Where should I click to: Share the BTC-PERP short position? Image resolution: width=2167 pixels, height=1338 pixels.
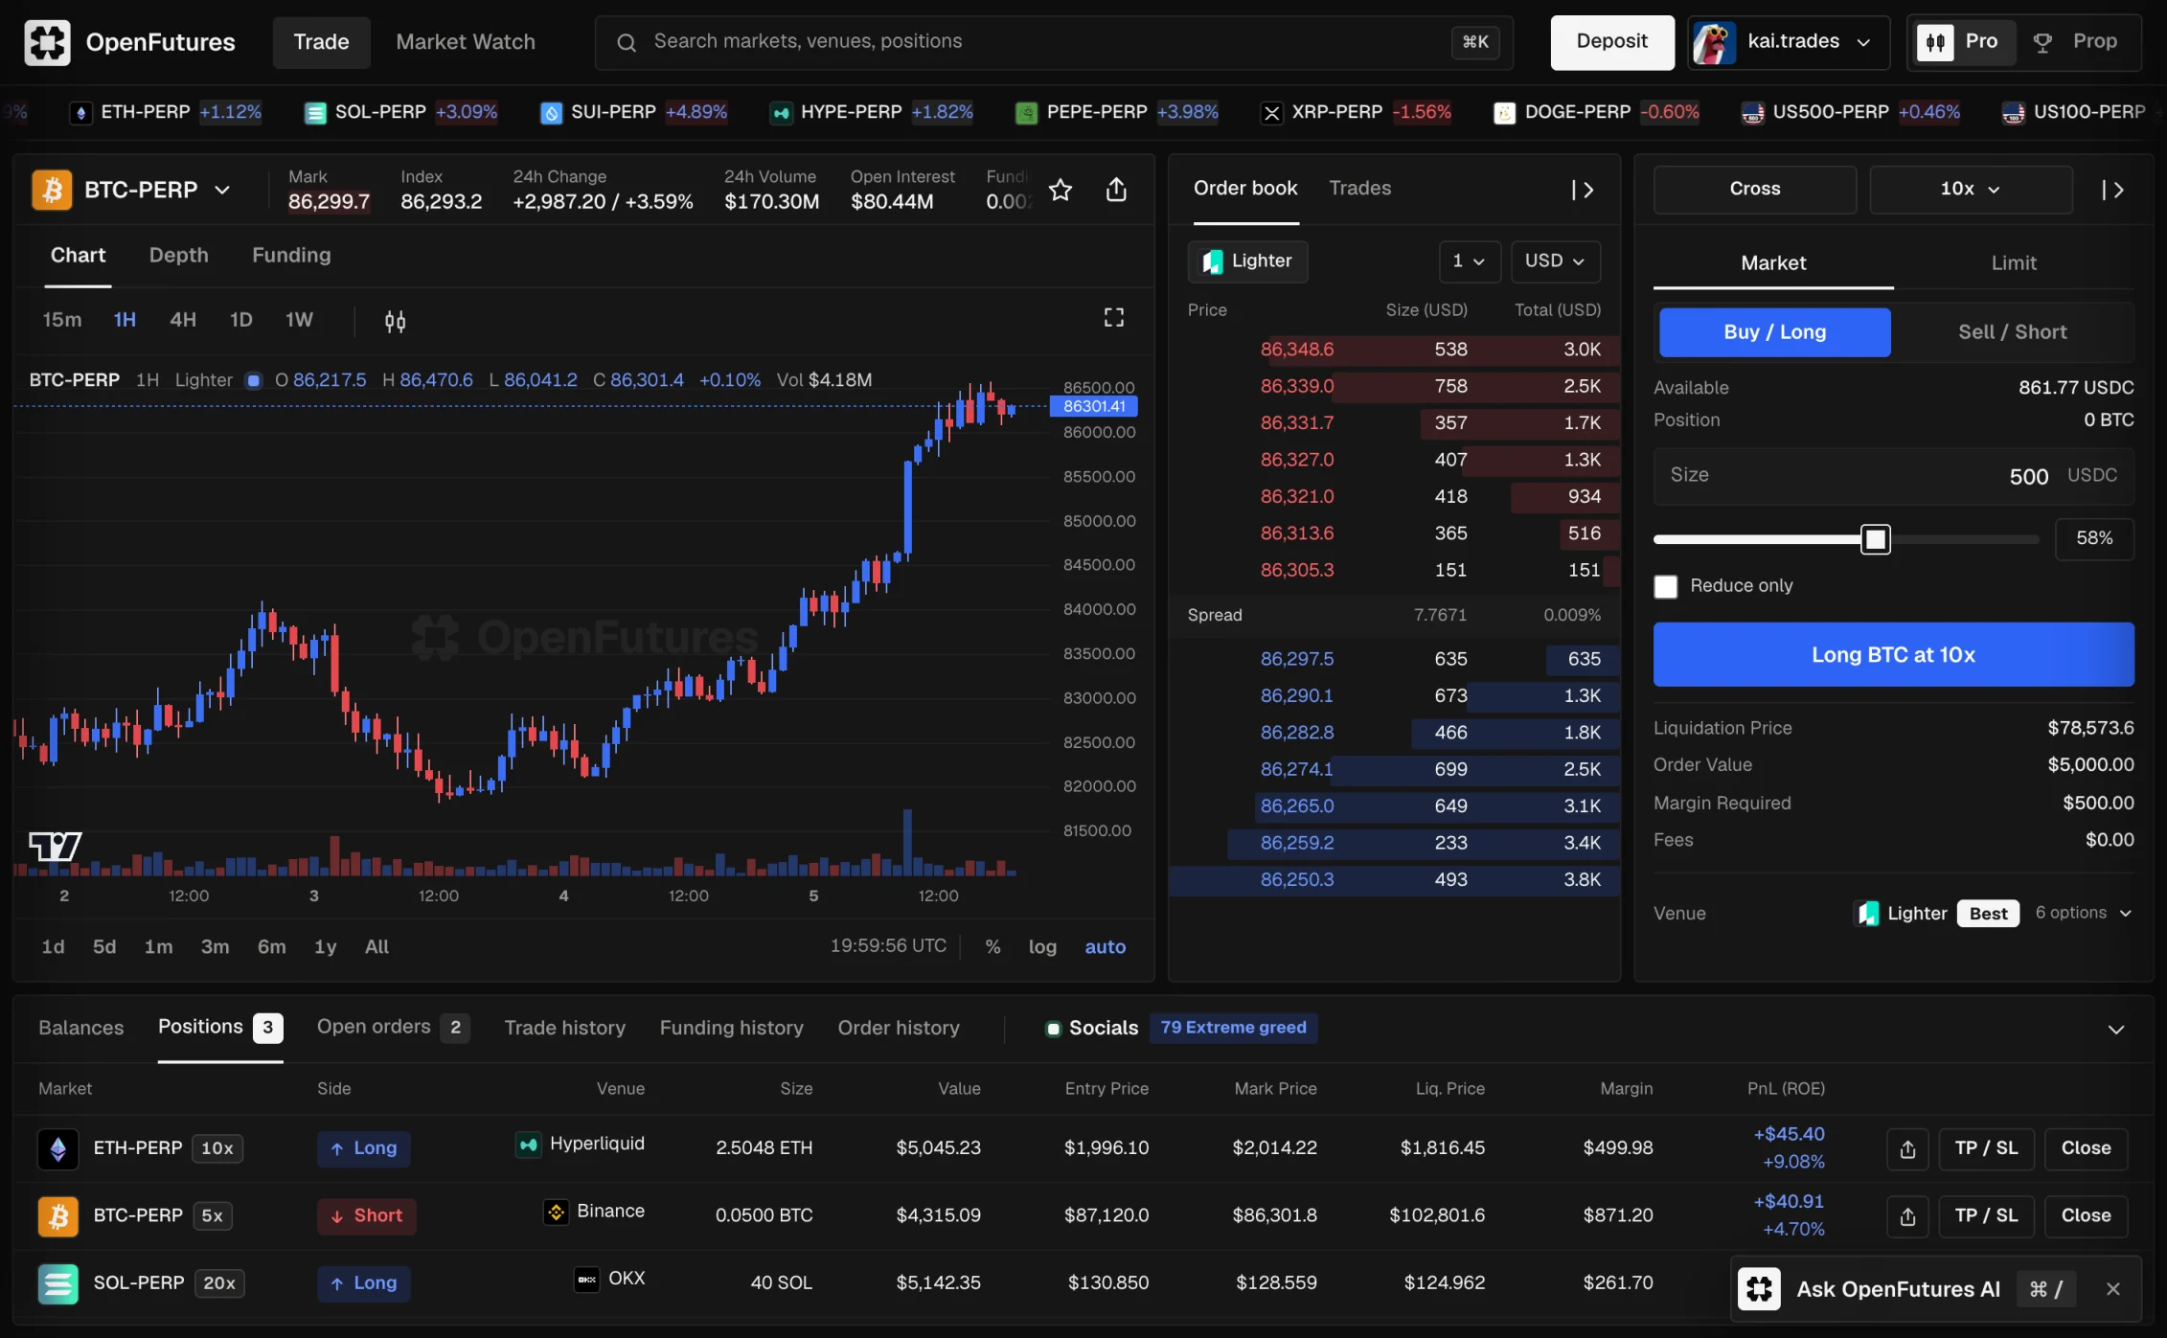pos(1907,1215)
